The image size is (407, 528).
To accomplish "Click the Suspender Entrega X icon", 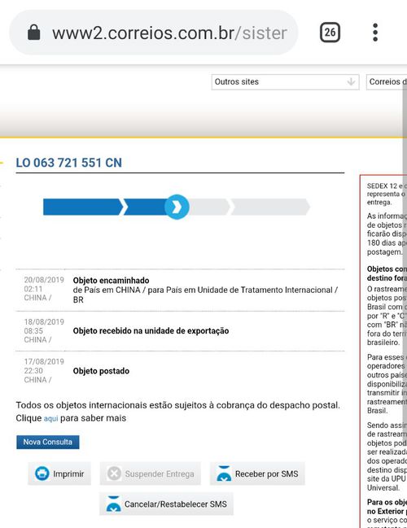I will 114,473.
